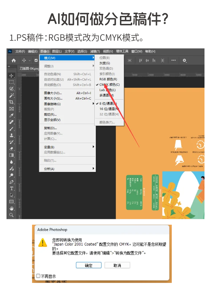Select the Brush tool
Image resolution: width=216 pixels, height=288 pixels.
[12, 129]
